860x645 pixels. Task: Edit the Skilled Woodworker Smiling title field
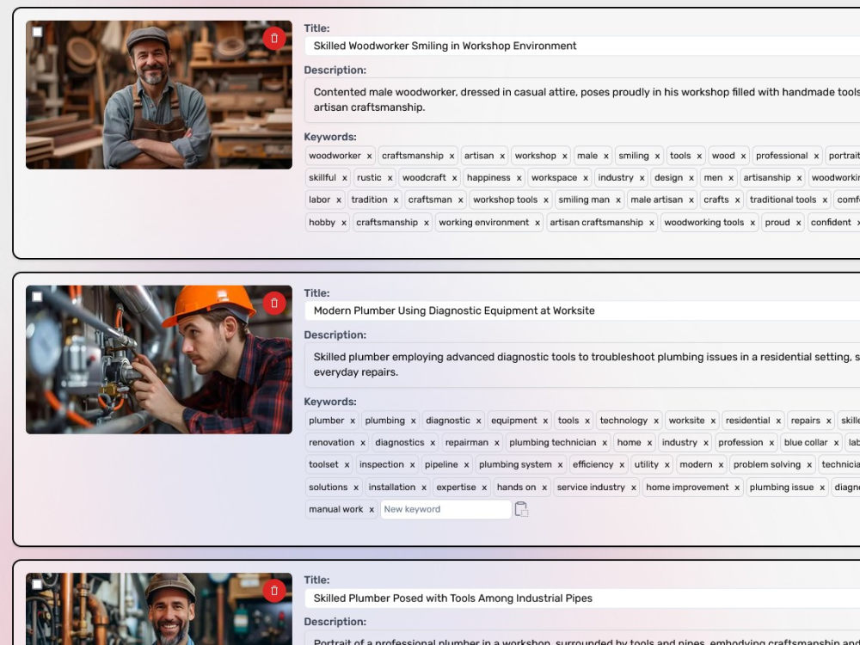[x=582, y=46]
